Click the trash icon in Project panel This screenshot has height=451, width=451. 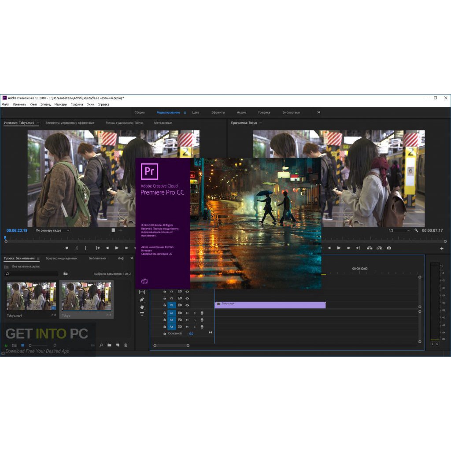click(x=126, y=345)
